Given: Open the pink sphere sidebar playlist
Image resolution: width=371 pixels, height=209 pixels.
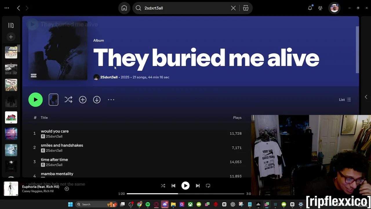Looking at the screenshot, I should (11, 134).
